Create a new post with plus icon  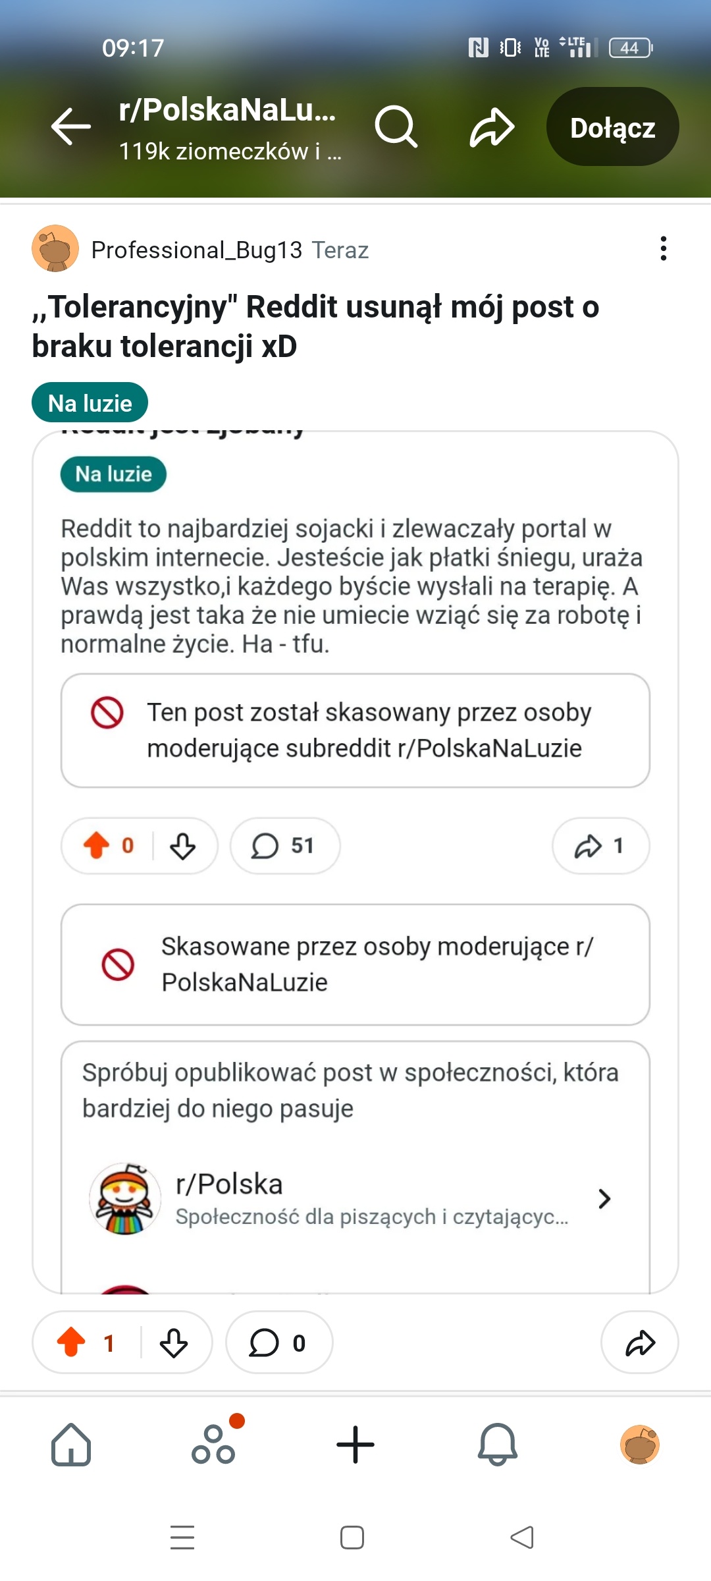355,1445
